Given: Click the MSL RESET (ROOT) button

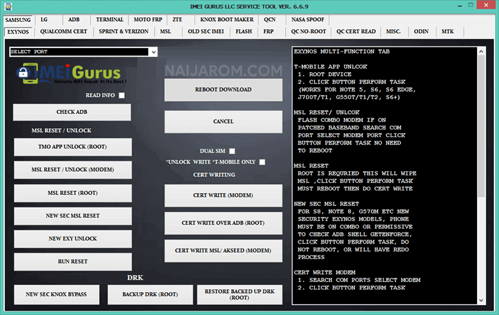Looking at the screenshot, I should click(72, 193).
